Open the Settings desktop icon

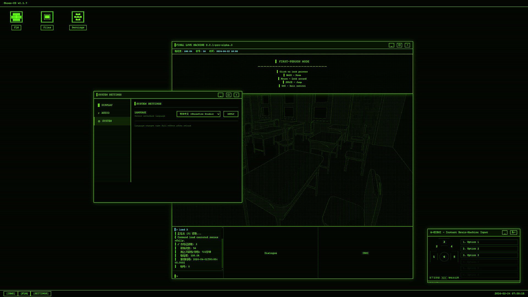78,17
